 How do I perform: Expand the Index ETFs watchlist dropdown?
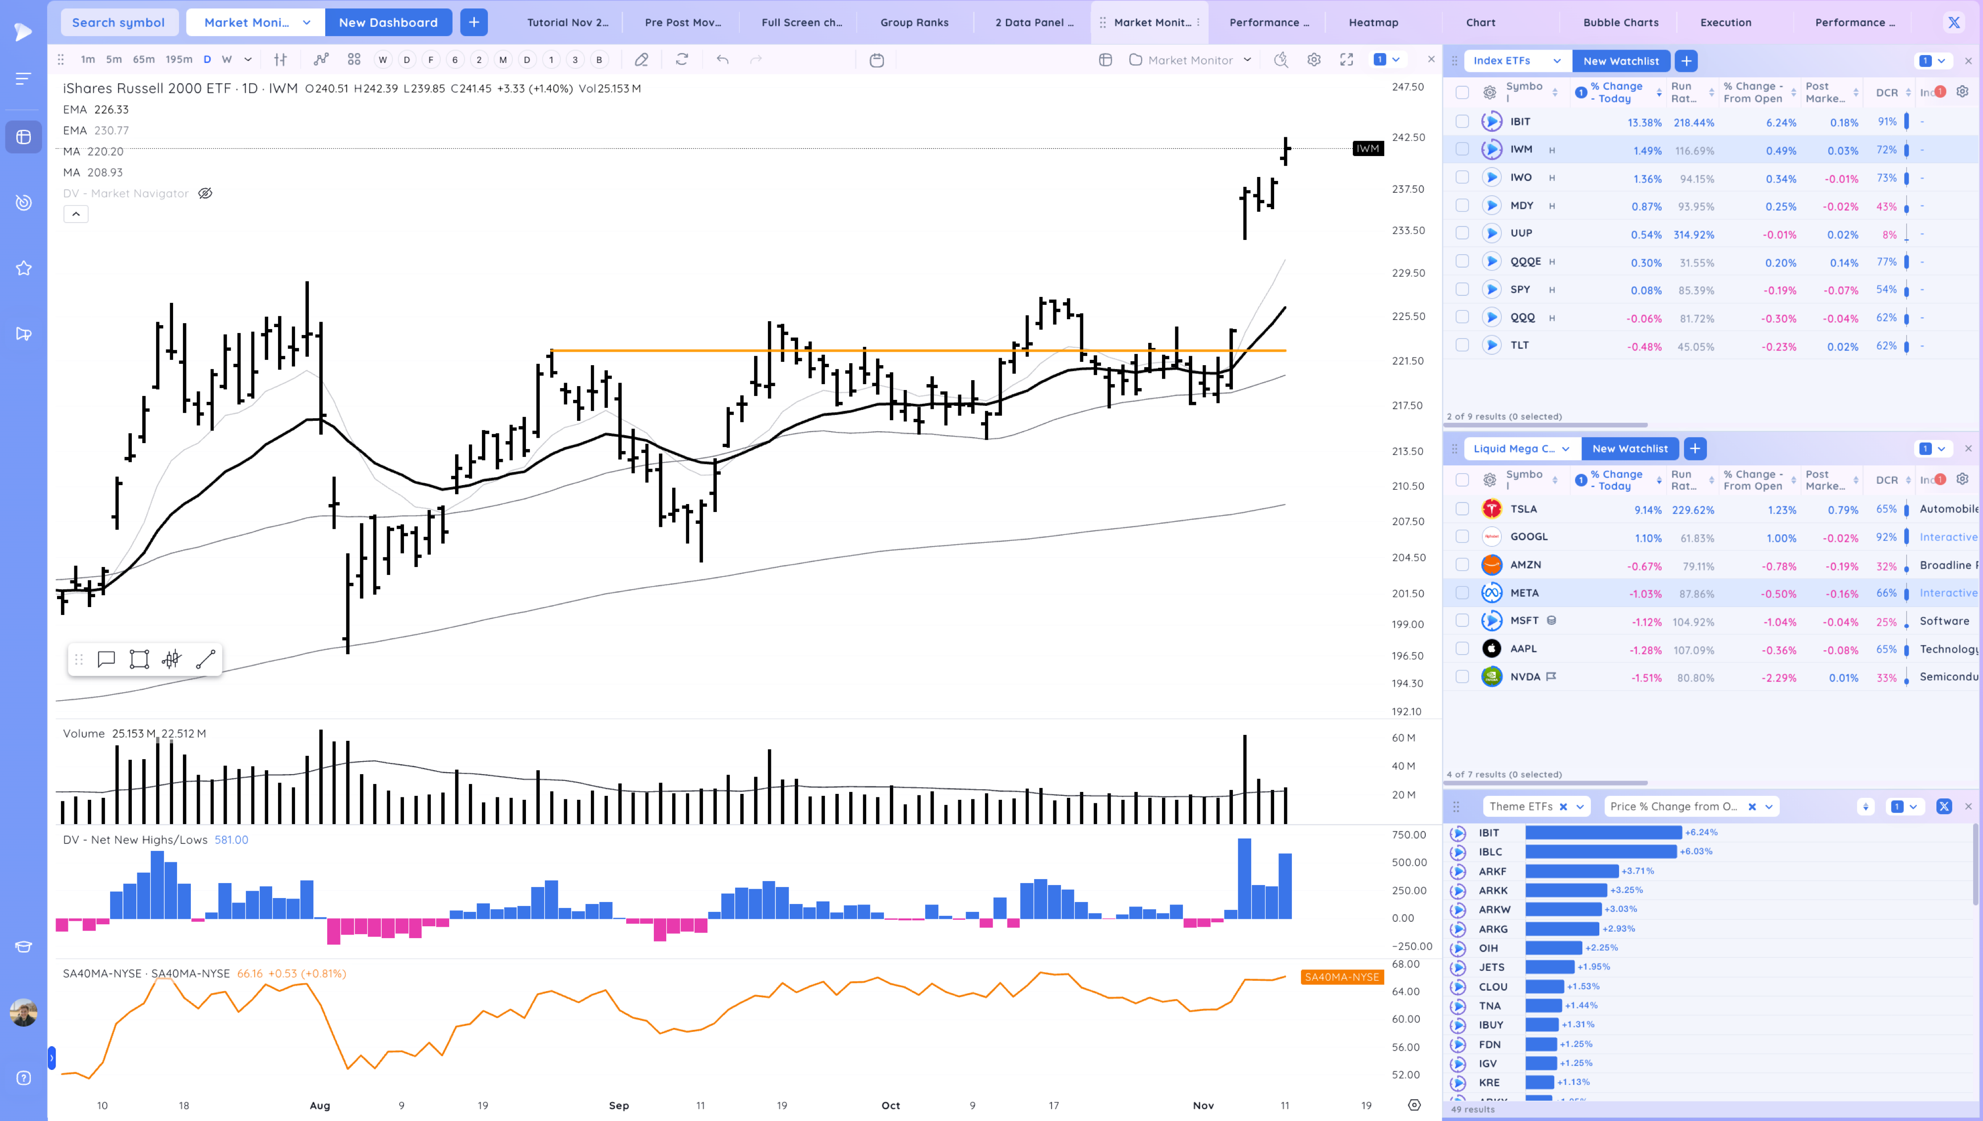point(1556,61)
